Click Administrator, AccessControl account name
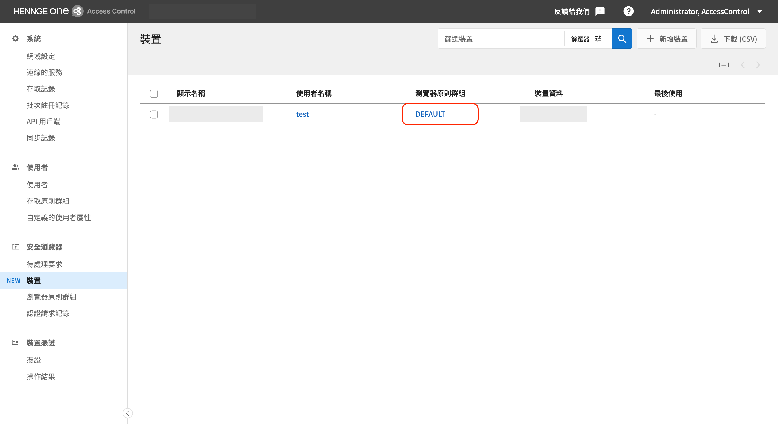The image size is (778, 424). pyautogui.click(x=700, y=11)
